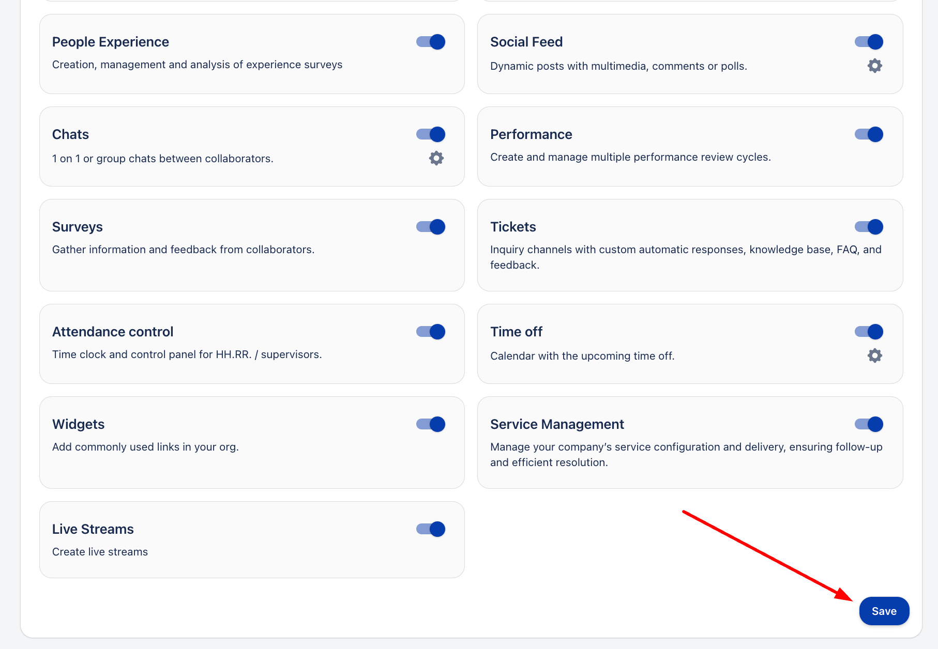The width and height of the screenshot is (938, 649).
Task: Disable Live Streams toggle
Action: tap(431, 529)
